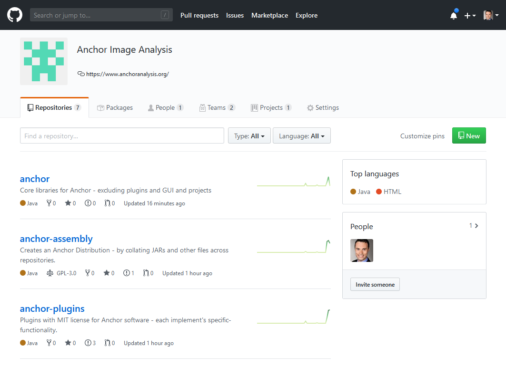Open the plus create-new menu

coord(470,16)
